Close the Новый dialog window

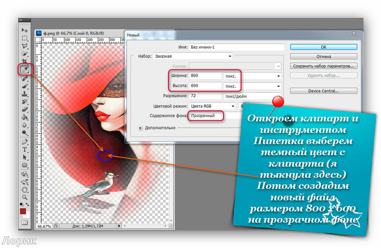point(354,33)
